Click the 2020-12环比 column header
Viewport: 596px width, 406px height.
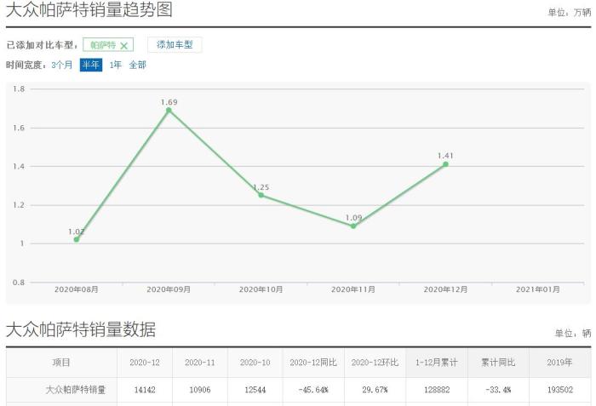375,363
